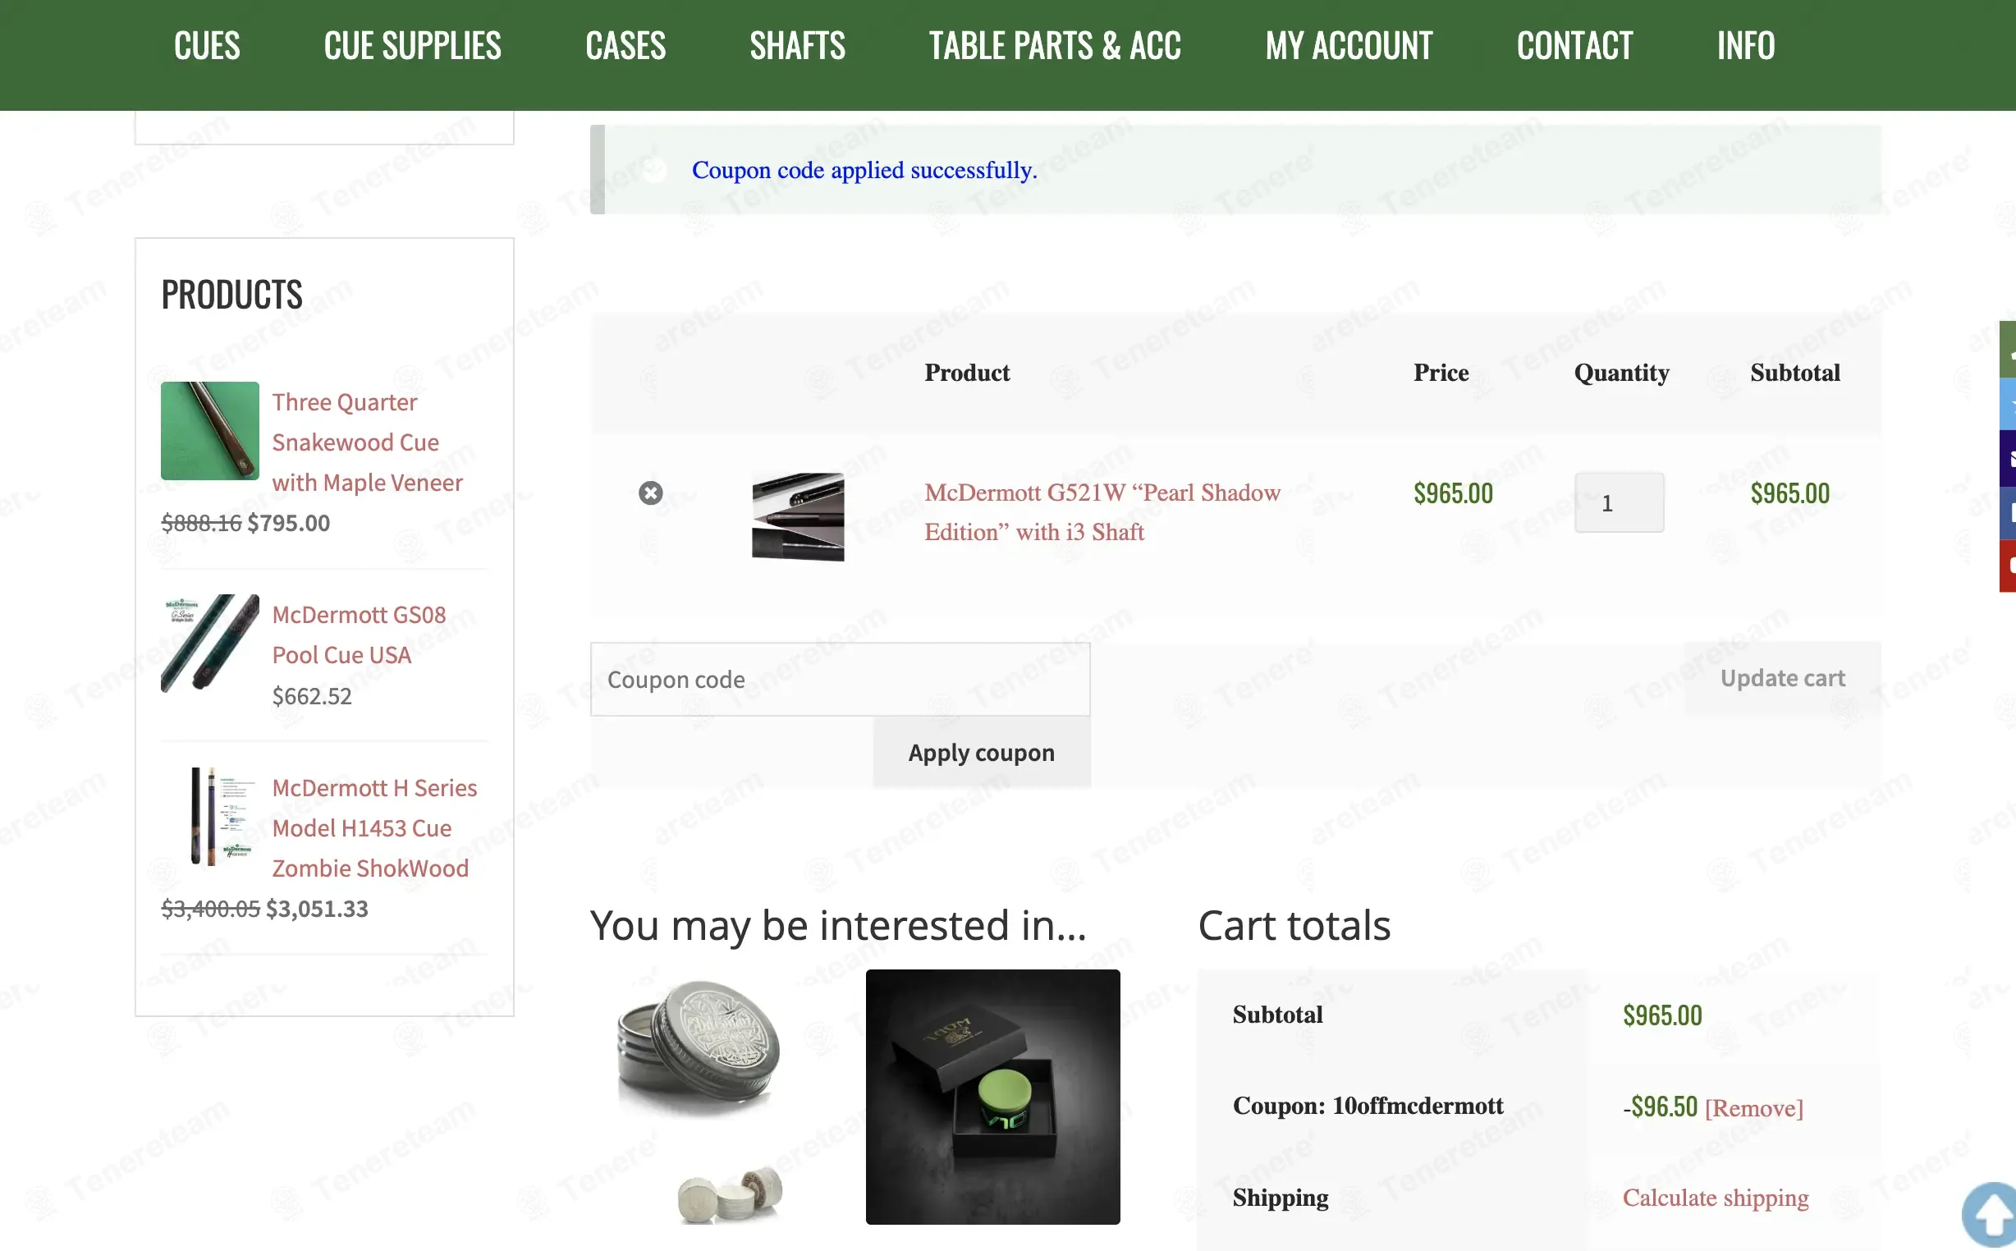The height and width of the screenshot is (1251, 2016).
Task: View the Three Quarter Snakewood Cue thumbnail
Action: (209, 430)
